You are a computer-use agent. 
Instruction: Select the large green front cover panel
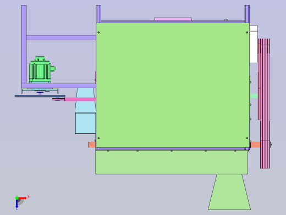[x=173, y=85]
